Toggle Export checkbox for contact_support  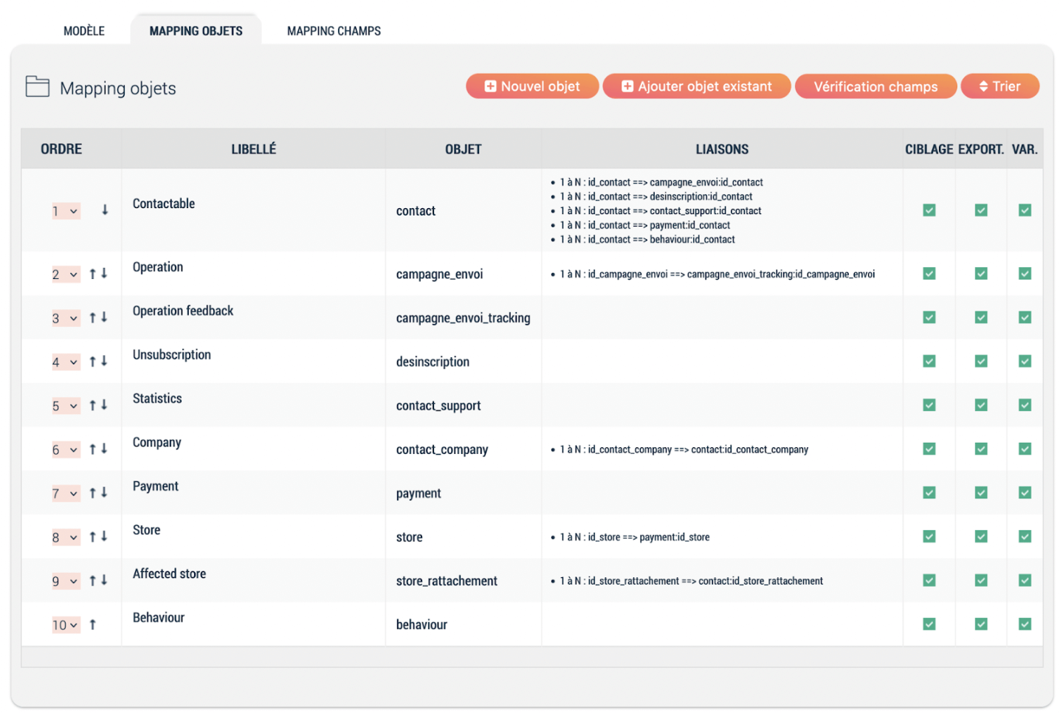(981, 405)
